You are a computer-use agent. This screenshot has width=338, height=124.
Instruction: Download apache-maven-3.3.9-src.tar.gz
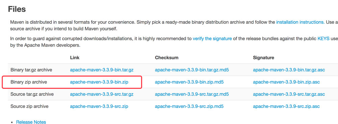102,94
